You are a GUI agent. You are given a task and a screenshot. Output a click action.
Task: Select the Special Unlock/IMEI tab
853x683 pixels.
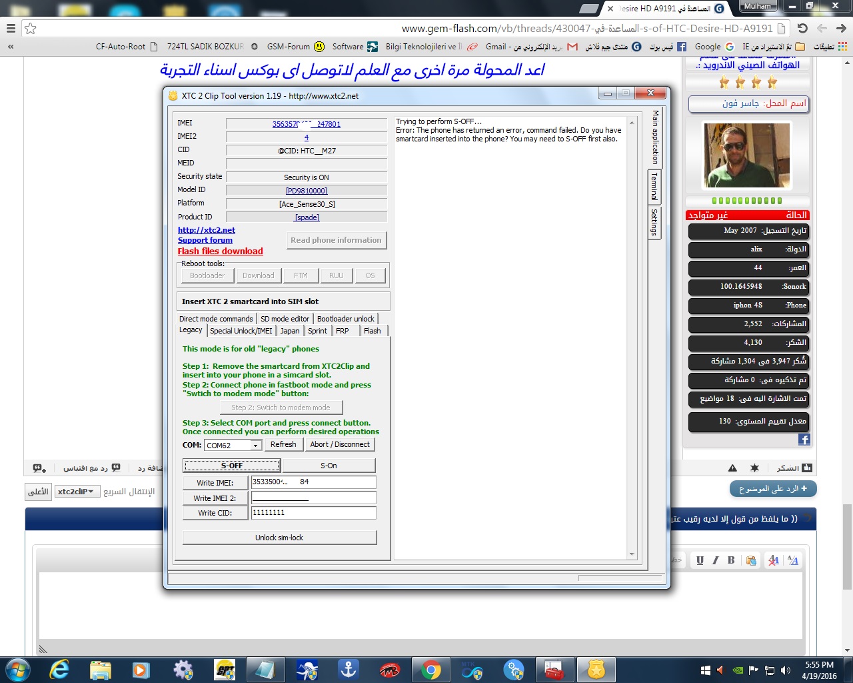(241, 331)
